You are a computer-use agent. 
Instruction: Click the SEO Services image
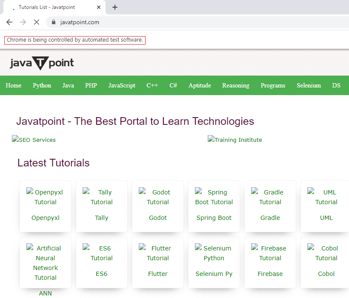[34, 140]
